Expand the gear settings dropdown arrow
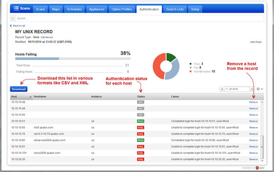This screenshot has height=172, width=274. (262, 89)
